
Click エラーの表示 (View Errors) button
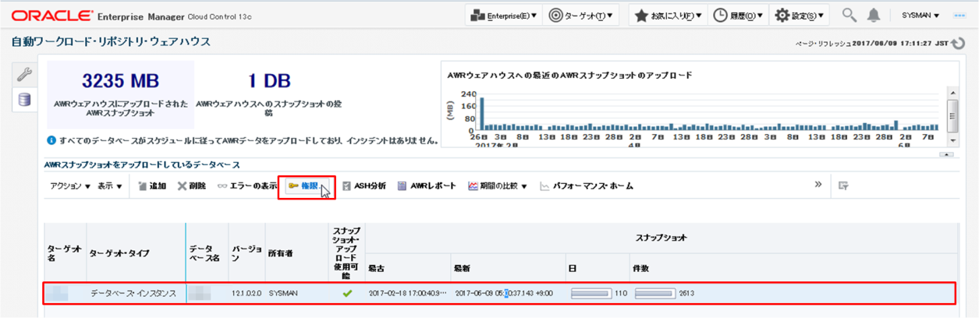[247, 186]
